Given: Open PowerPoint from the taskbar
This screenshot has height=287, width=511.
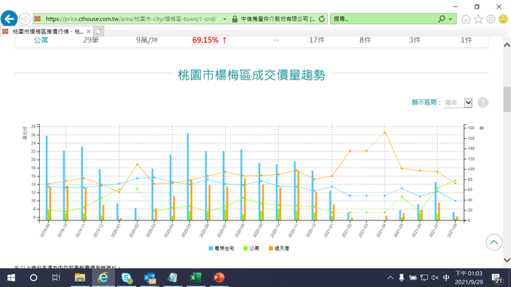Looking at the screenshot, I should click(219, 278).
